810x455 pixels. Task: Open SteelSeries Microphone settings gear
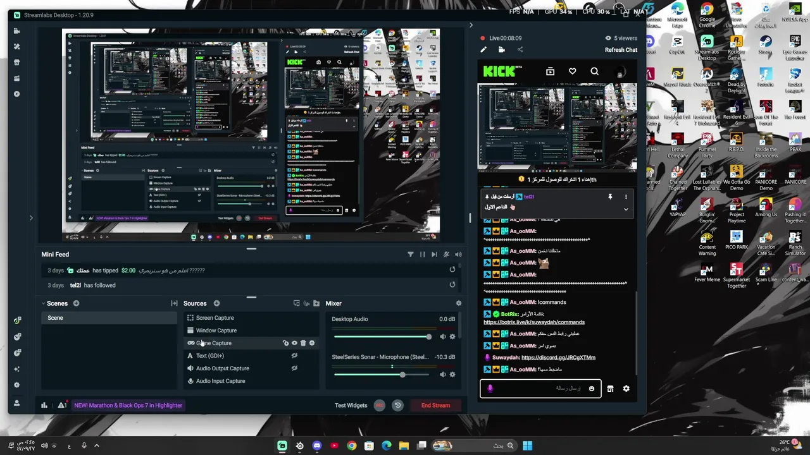(452, 375)
